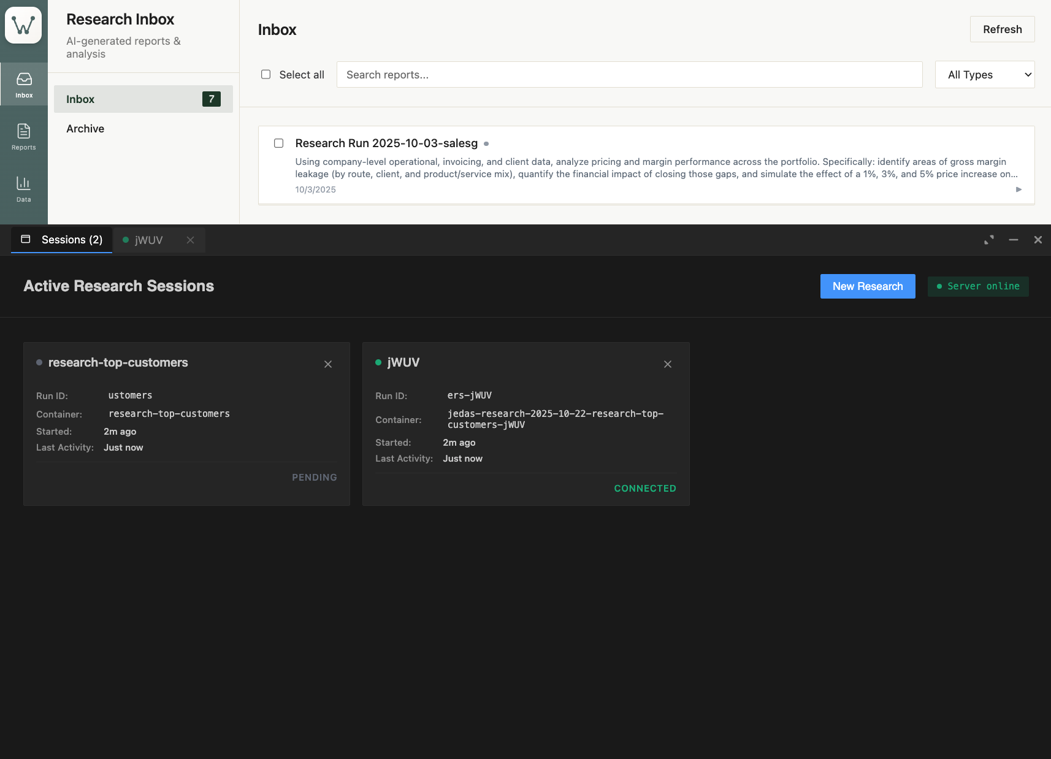The height and width of the screenshot is (759, 1051).
Task: Focus the Search reports field
Action: (629, 75)
